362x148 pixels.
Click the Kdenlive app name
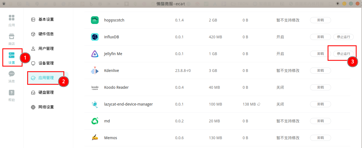[112, 71]
